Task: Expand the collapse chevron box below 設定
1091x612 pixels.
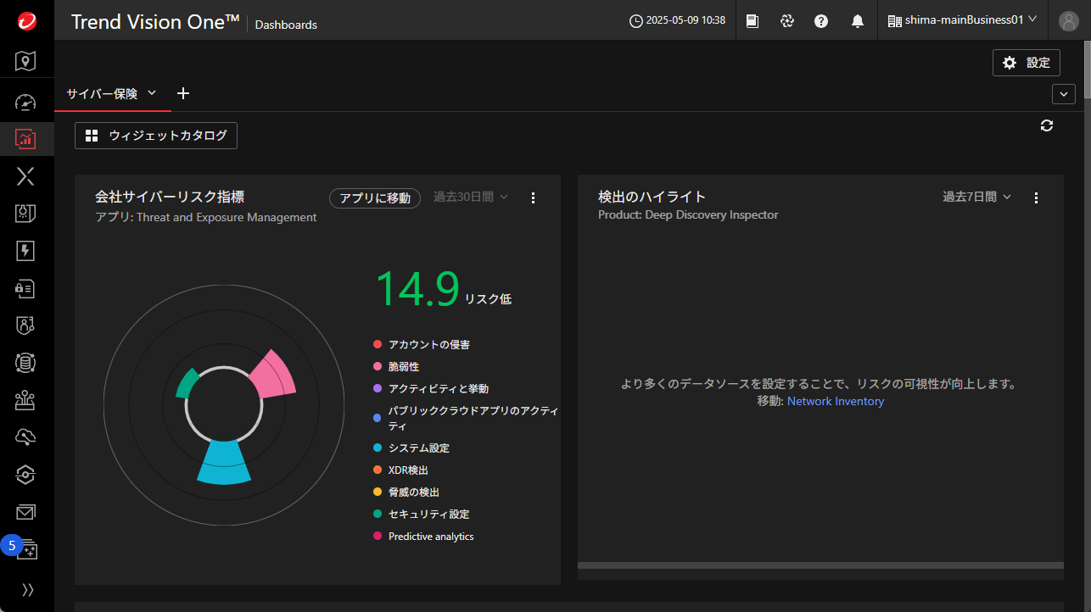Action: tap(1064, 94)
